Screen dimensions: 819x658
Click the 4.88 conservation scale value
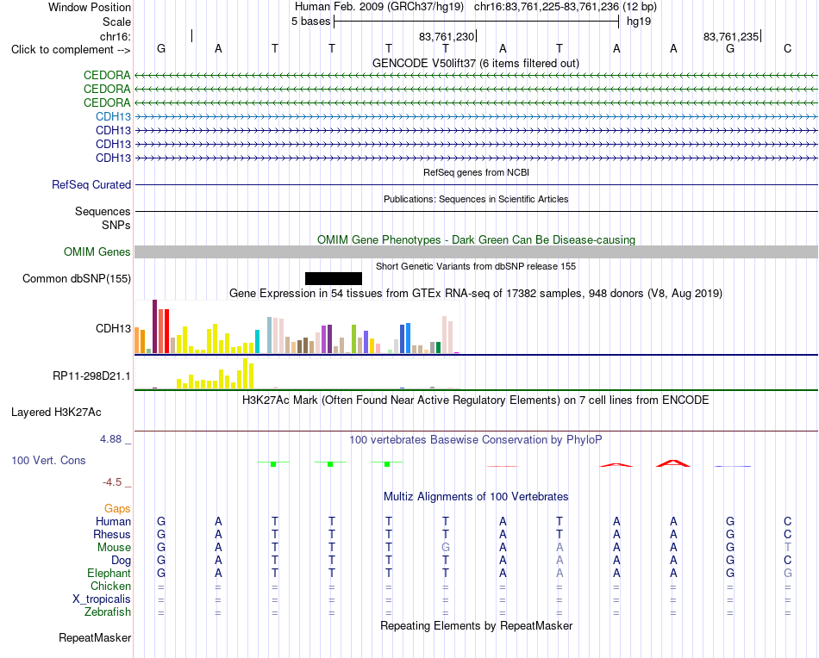[x=110, y=439]
